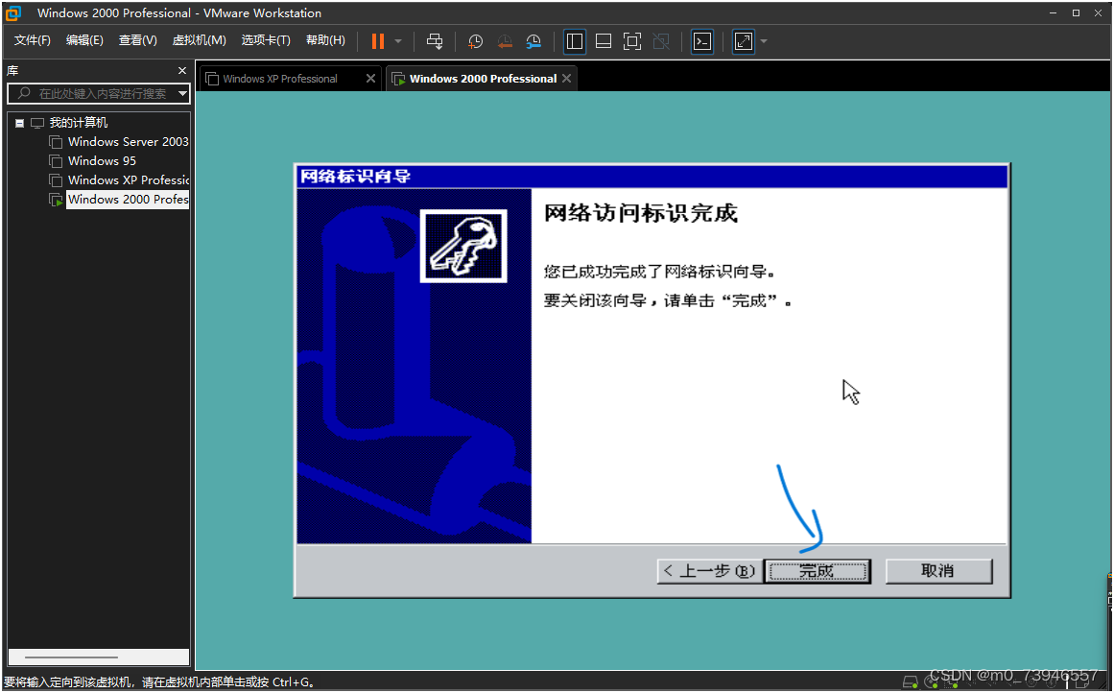Click the revert to snapshot icon

(x=505, y=41)
